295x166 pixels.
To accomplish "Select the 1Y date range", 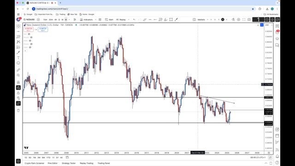I will (x=53, y=158).
